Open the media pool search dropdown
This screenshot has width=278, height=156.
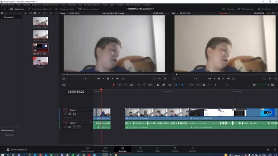[45, 13]
